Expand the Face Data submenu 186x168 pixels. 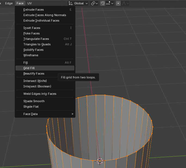[x=45, y=114]
